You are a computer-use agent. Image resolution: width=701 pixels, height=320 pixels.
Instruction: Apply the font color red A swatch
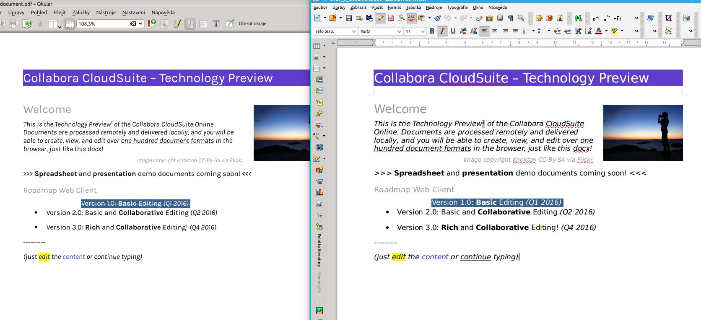[x=599, y=31]
